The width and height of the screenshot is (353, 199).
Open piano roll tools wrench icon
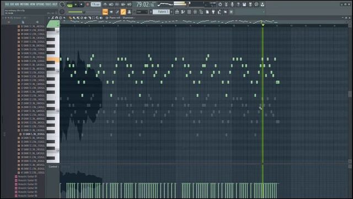click(52, 18)
